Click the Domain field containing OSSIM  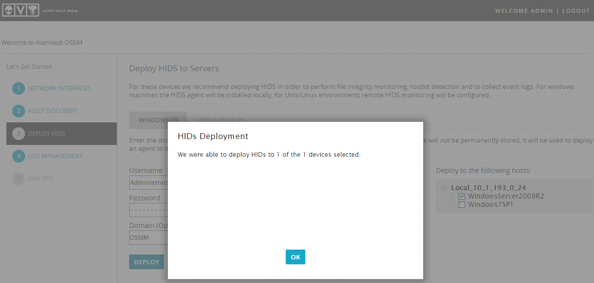[149, 238]
